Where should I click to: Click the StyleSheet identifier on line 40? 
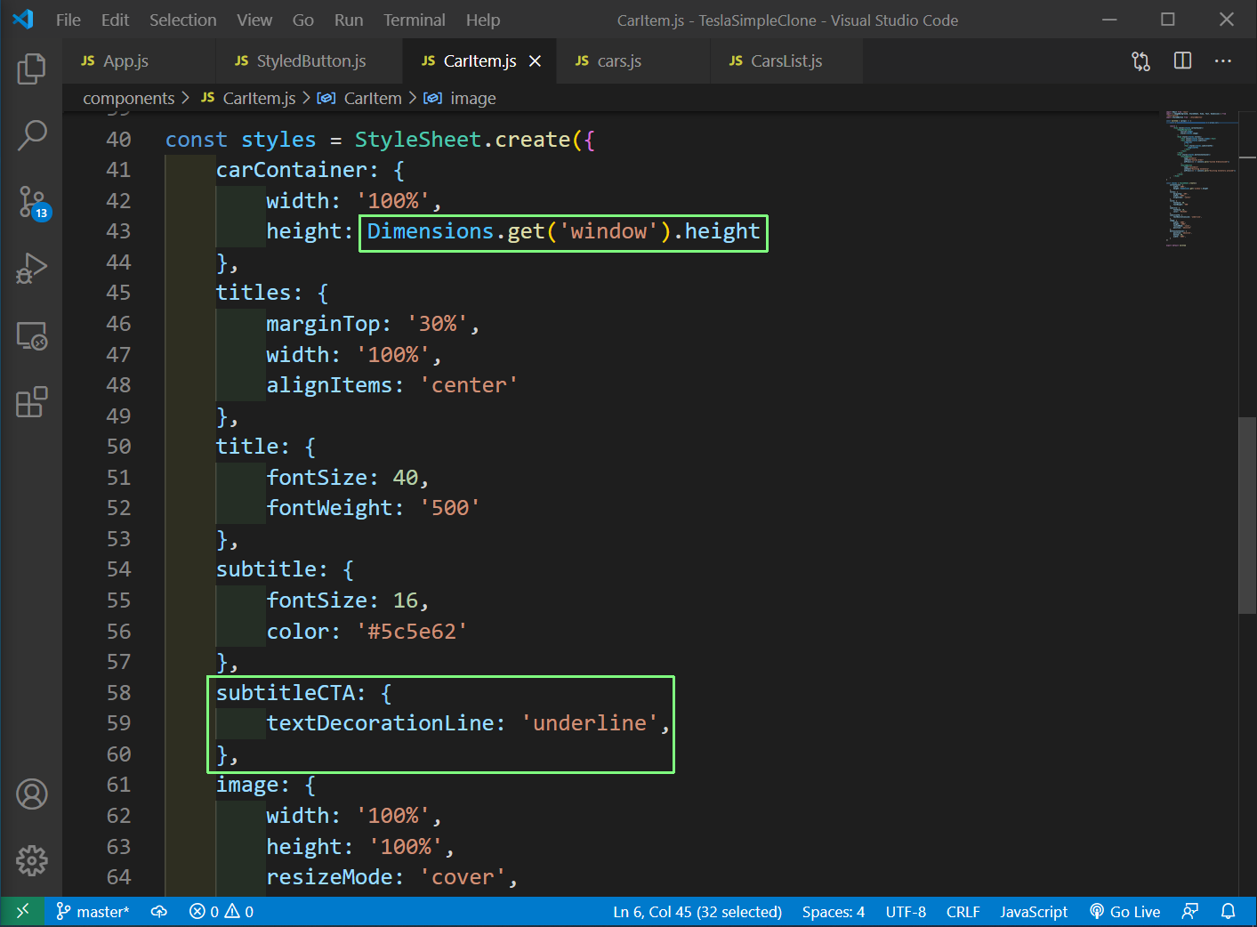(x=418, y=140)
